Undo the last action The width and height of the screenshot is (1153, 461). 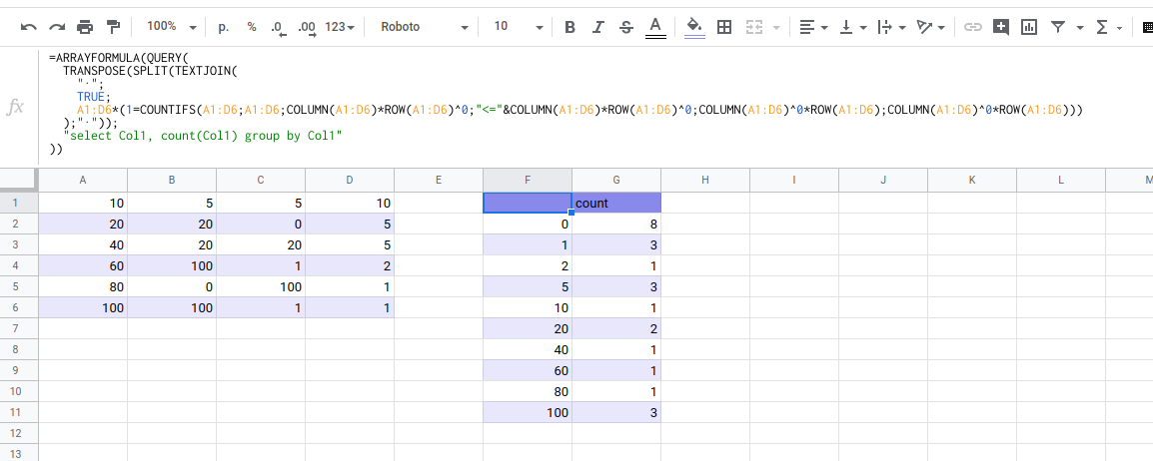coord(29,27)
